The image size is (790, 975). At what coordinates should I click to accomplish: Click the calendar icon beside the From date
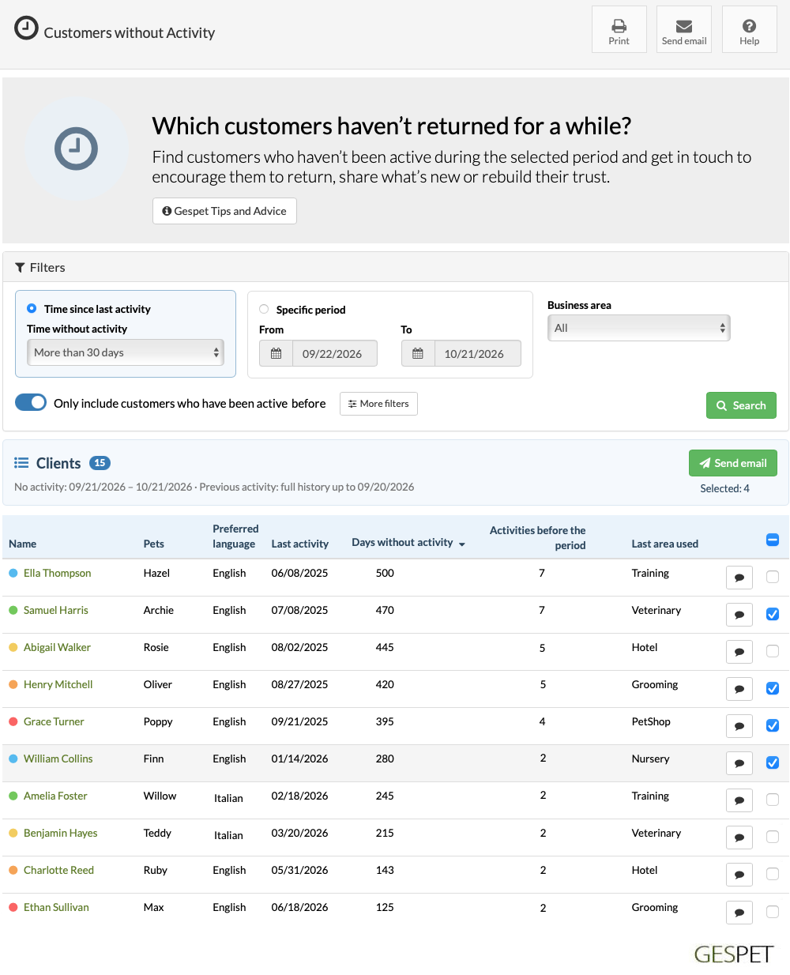pos(276,353)
